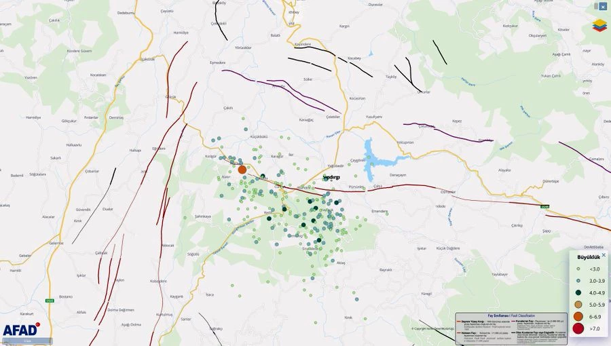Viewport: 611px width, 346px height.
Task: Click the red >7.0 legend circle
Action: click(578, 329)
